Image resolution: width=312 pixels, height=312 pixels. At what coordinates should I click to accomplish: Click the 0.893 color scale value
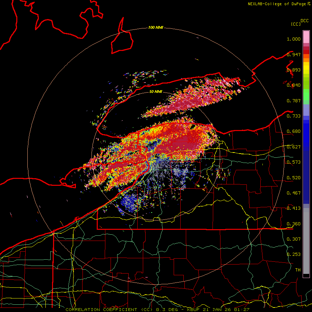point(294,70)
